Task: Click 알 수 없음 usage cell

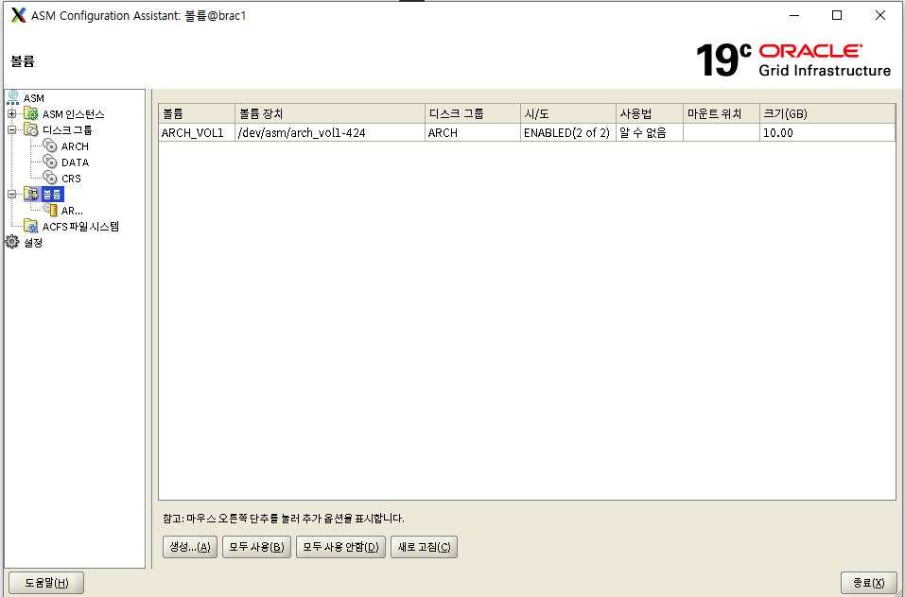Action: pos(650,133)
